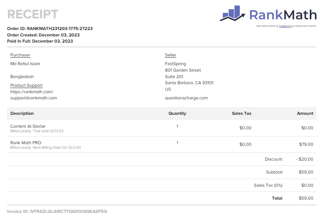Image resolution: width=322 pixels, height=219 pixels.
Task: Select sales tax $0.00 for Content AI Starter
Action: (x=245, y=128)
